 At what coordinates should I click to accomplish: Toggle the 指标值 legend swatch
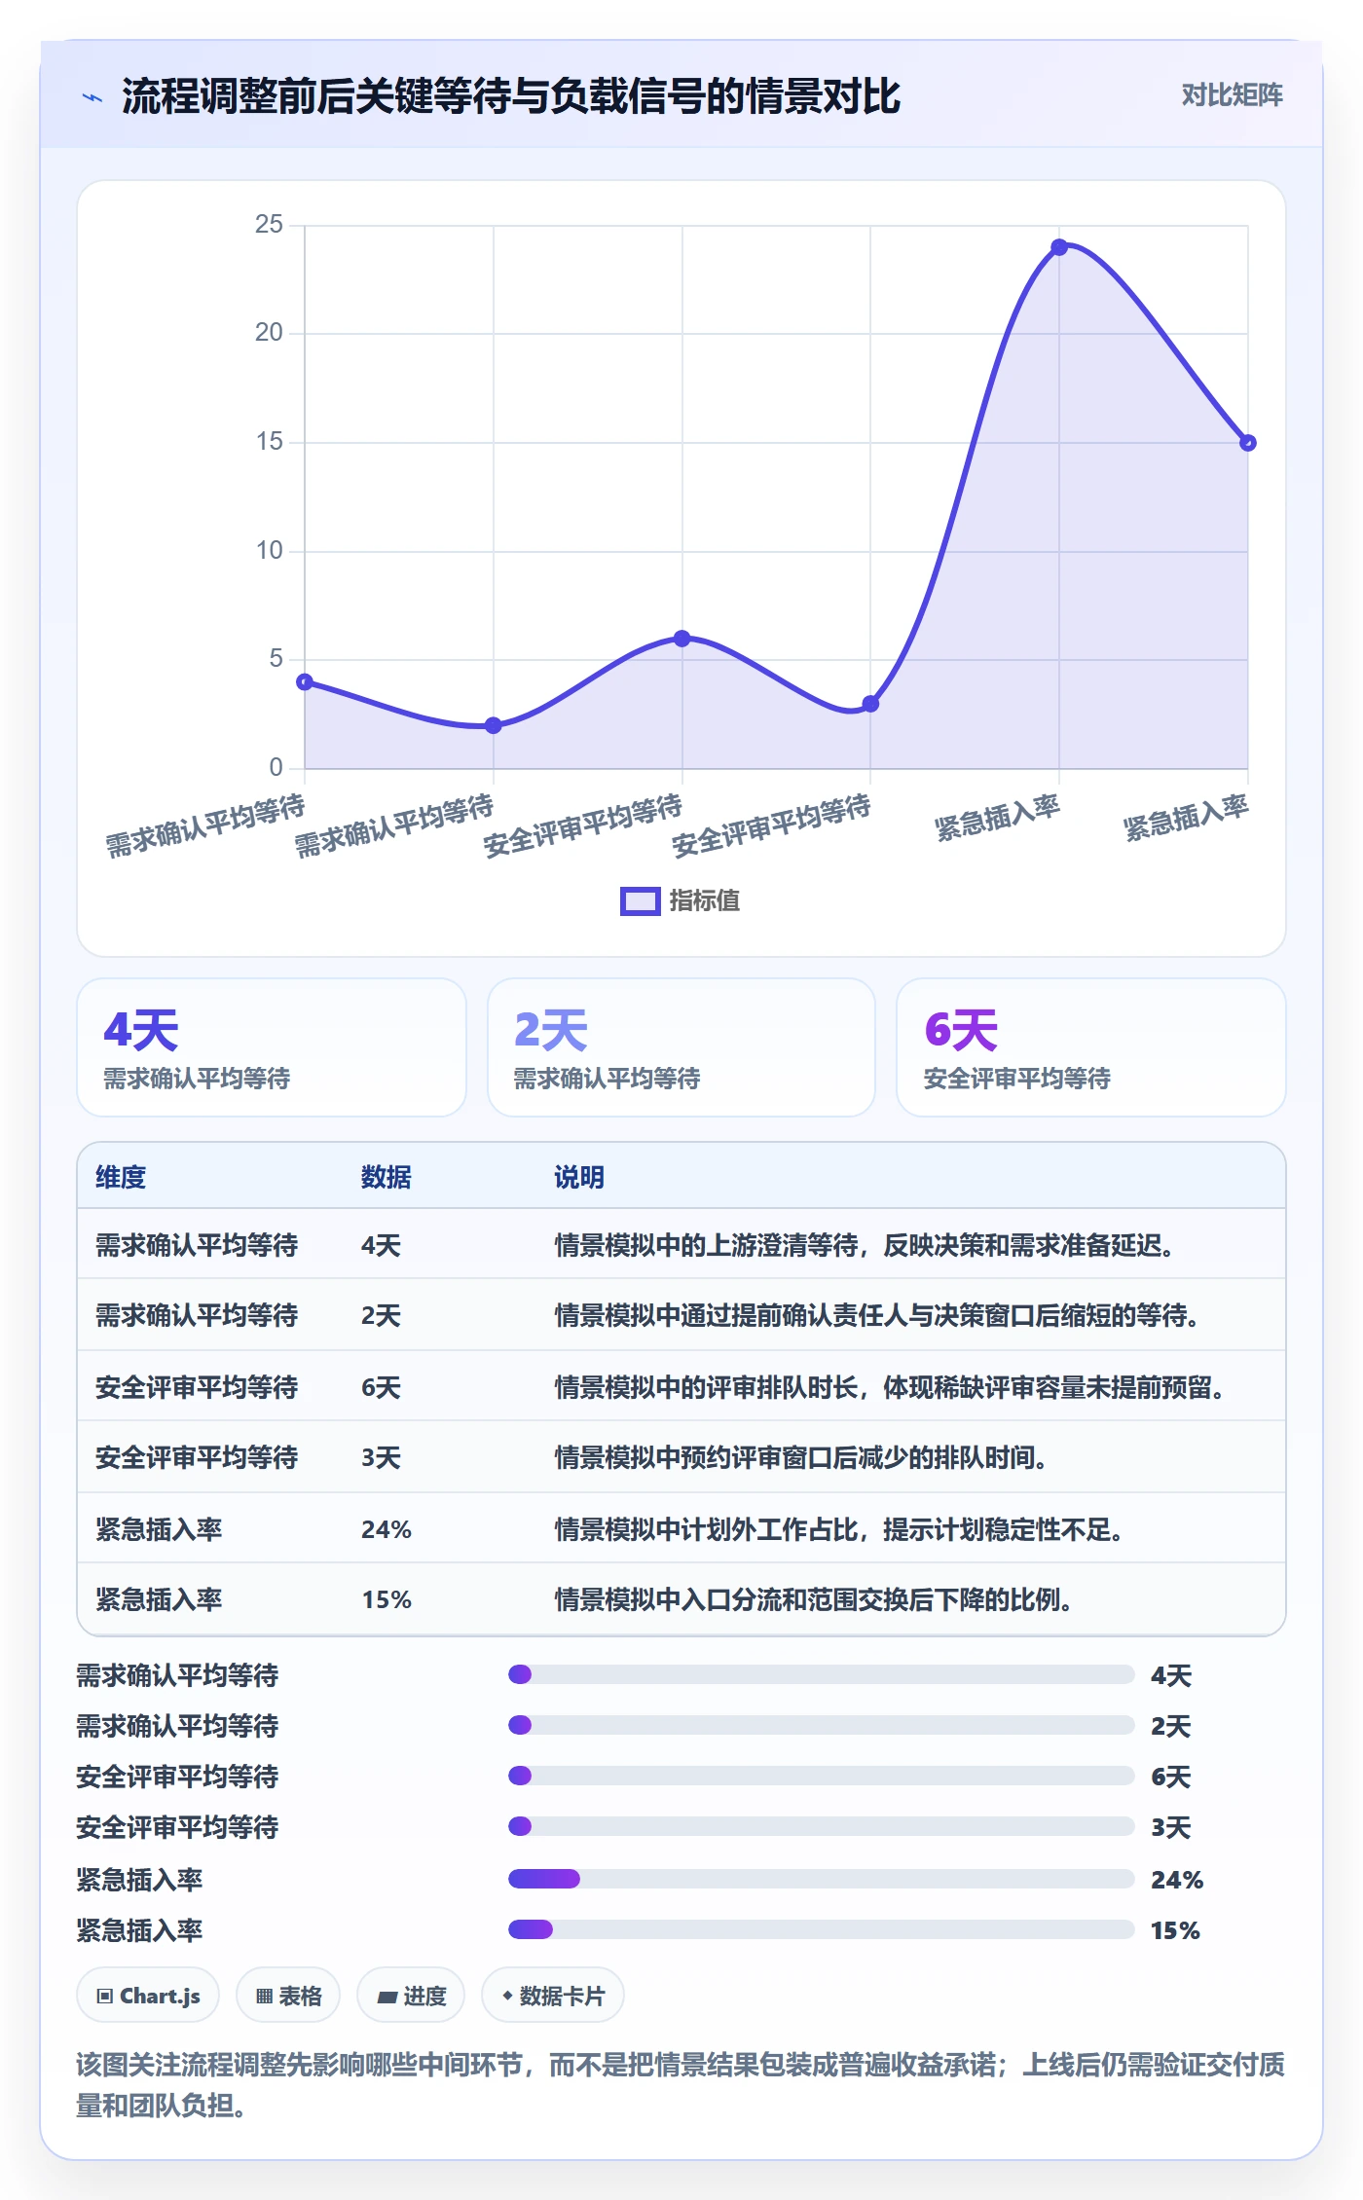pos(640,900)
